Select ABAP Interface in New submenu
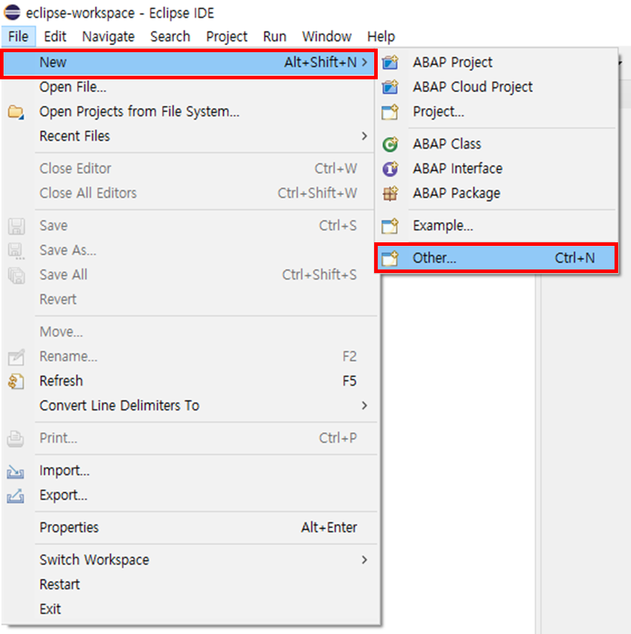 click(x=497, y=169)
